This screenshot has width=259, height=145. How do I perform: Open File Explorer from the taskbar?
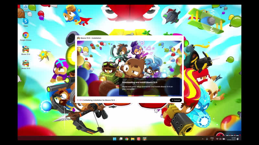[x=133, y=139]
